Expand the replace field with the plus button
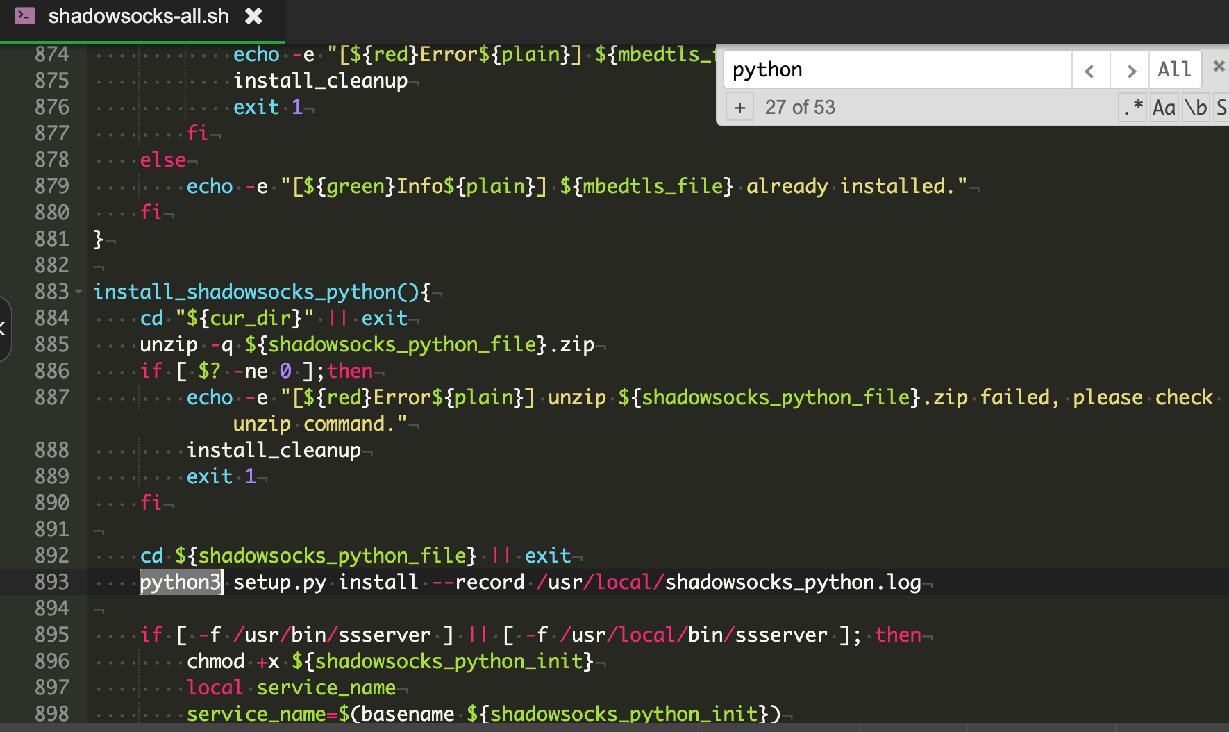 point(739,108)
